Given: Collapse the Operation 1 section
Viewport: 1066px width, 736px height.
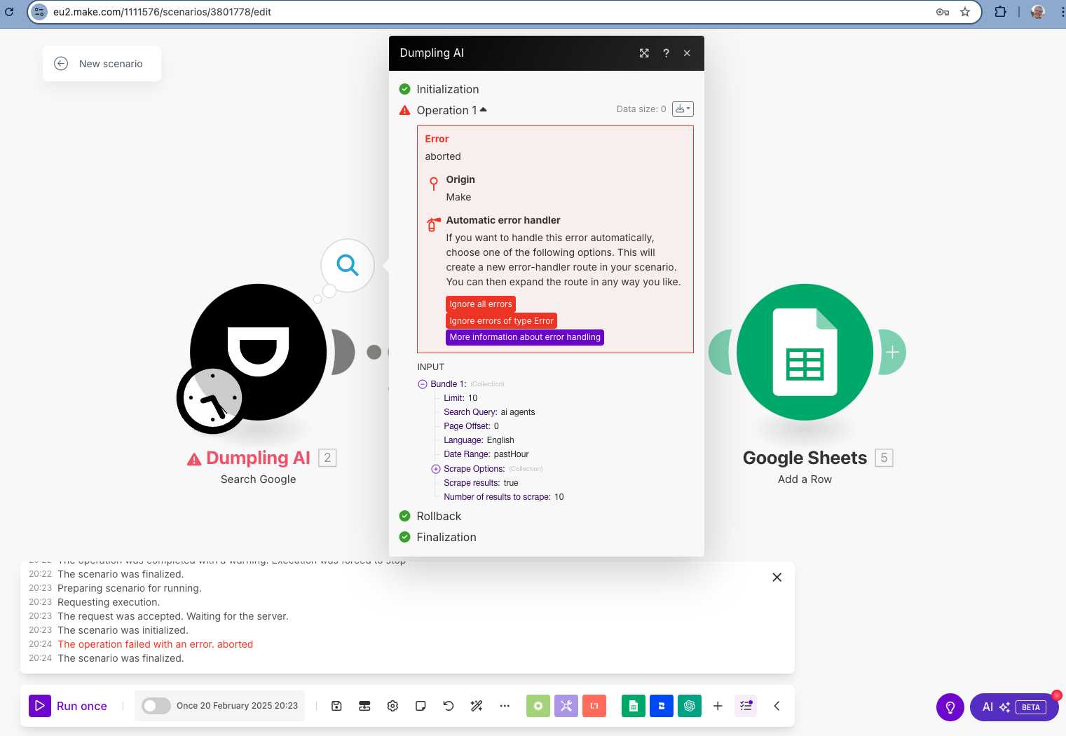Looking at the screenshot, I should (x=451, y=110).
